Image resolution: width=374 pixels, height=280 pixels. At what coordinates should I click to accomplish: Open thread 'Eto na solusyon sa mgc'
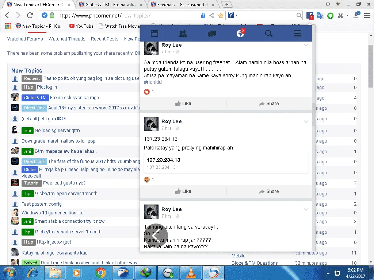[75, 98]
